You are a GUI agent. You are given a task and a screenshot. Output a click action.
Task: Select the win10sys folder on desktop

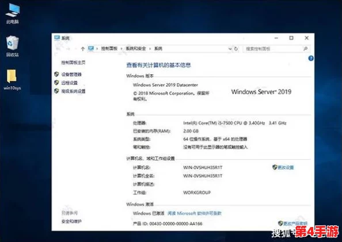(x=12, y=80)
